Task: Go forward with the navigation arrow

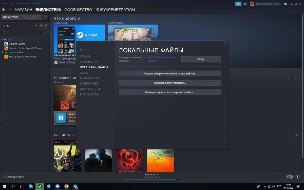Action: (x=10, y=10)
